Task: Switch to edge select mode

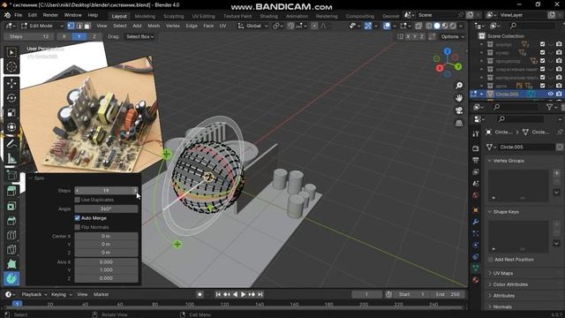Action: 79,26
